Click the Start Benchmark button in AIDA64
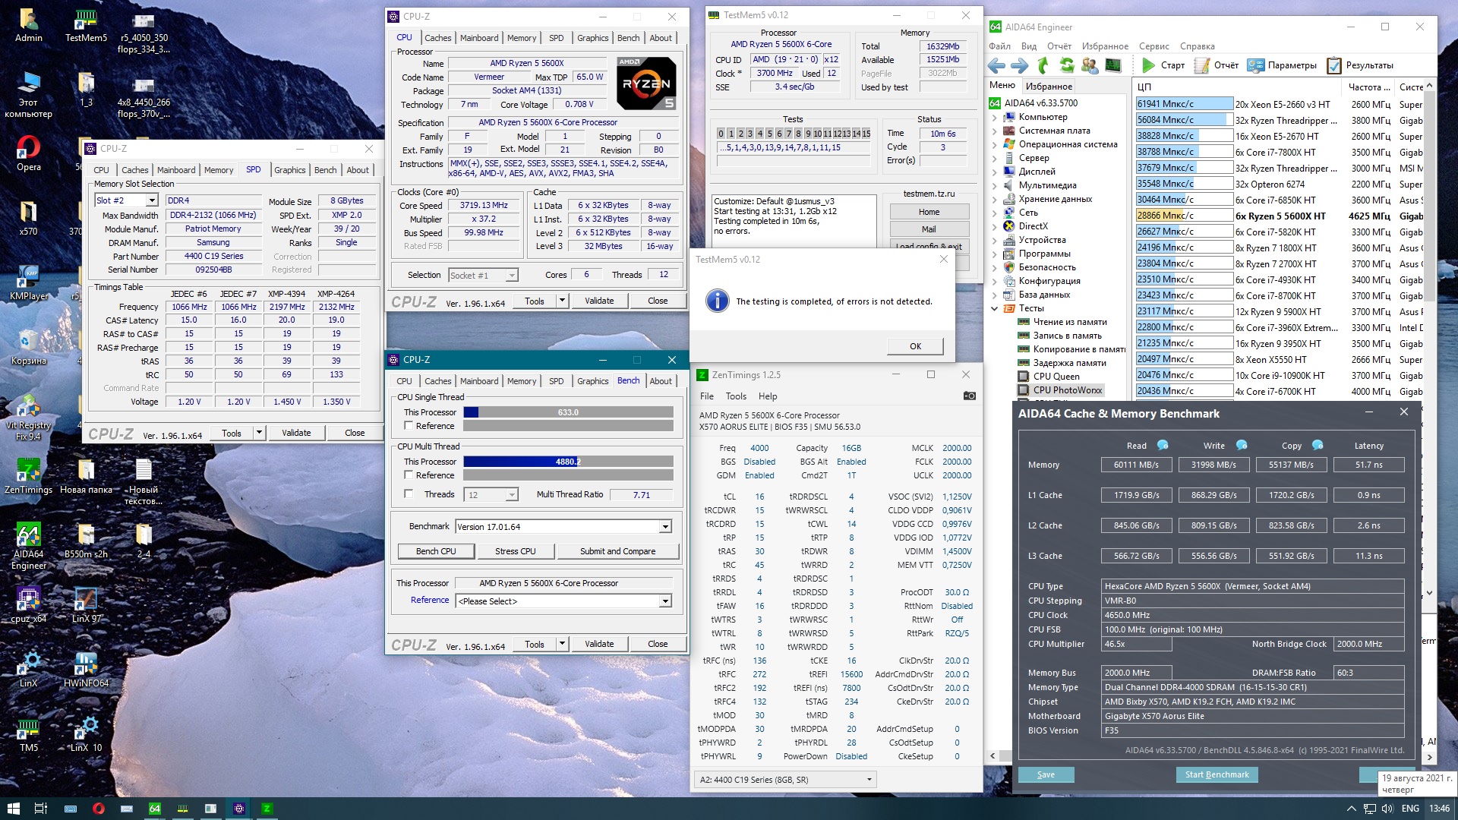1458x820 pixels. 1217,774
